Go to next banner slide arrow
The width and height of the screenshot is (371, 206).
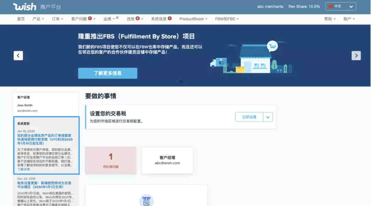356,56
